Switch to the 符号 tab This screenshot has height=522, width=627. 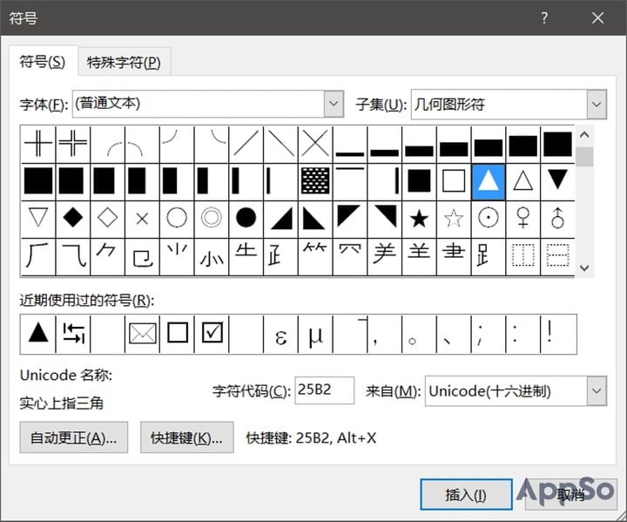pyautogui.click(x=42, y=62)
